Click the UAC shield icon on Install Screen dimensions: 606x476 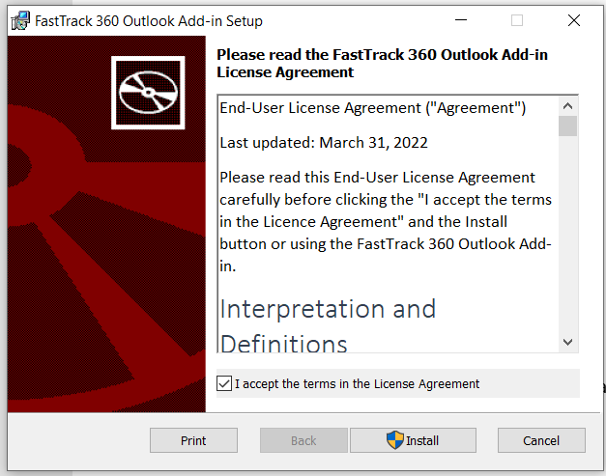tap(395, 440)
